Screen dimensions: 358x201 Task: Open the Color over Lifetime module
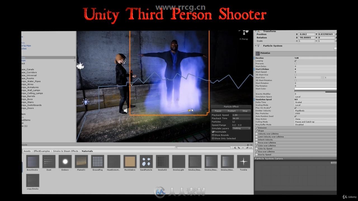point(296,146)
